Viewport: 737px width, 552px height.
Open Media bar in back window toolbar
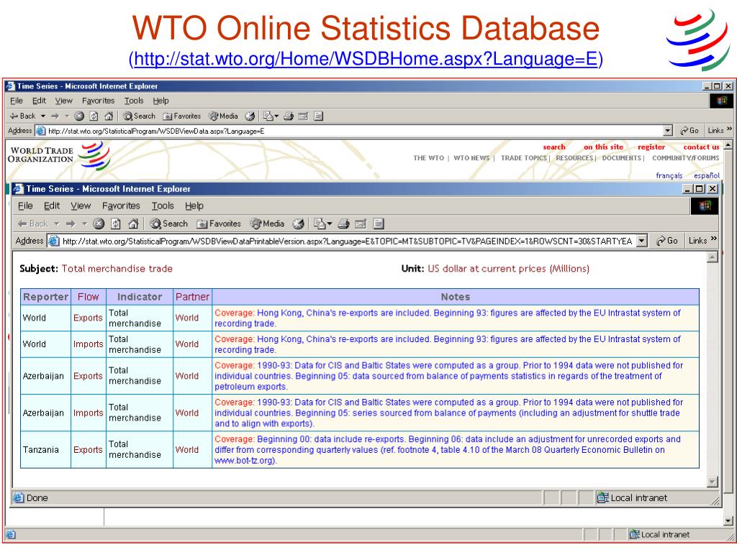click(224, 116)
